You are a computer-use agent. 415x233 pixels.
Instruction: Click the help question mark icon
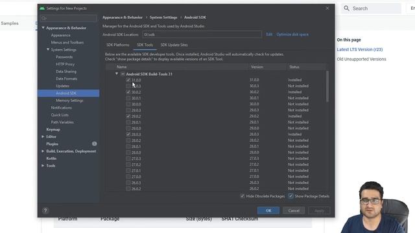(45, 210)
